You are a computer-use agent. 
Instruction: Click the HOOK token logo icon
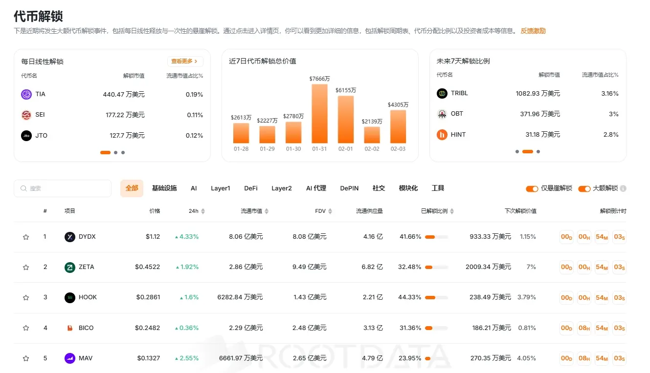pos(70,297)
